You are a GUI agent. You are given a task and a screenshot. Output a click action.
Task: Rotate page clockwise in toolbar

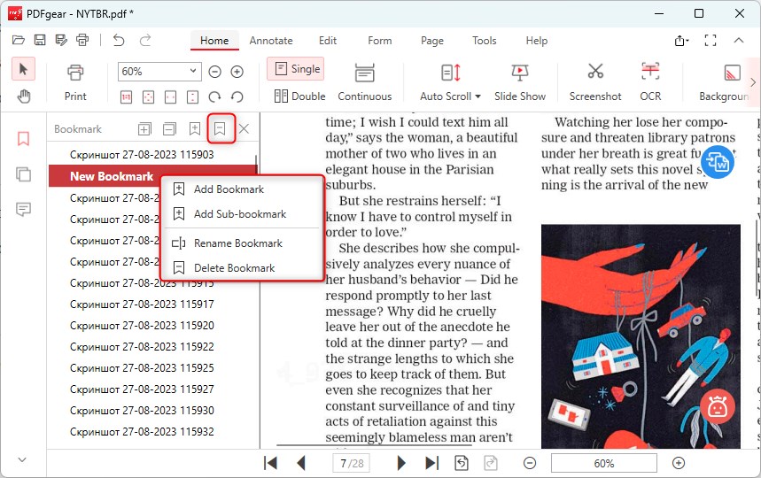pos(214,96)
